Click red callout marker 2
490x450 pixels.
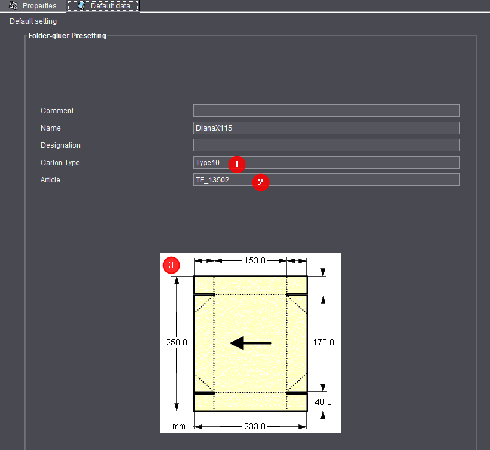pyautogui.click(x=260, y=182)
